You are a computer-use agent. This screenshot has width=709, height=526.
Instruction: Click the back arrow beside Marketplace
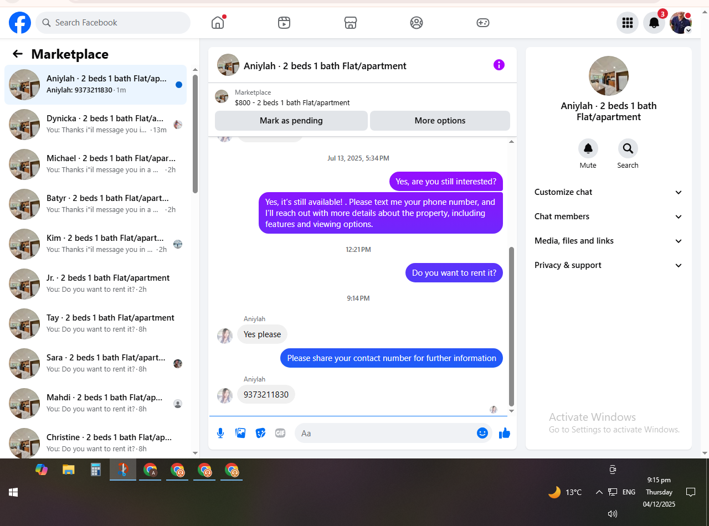[x=18, y=54]
